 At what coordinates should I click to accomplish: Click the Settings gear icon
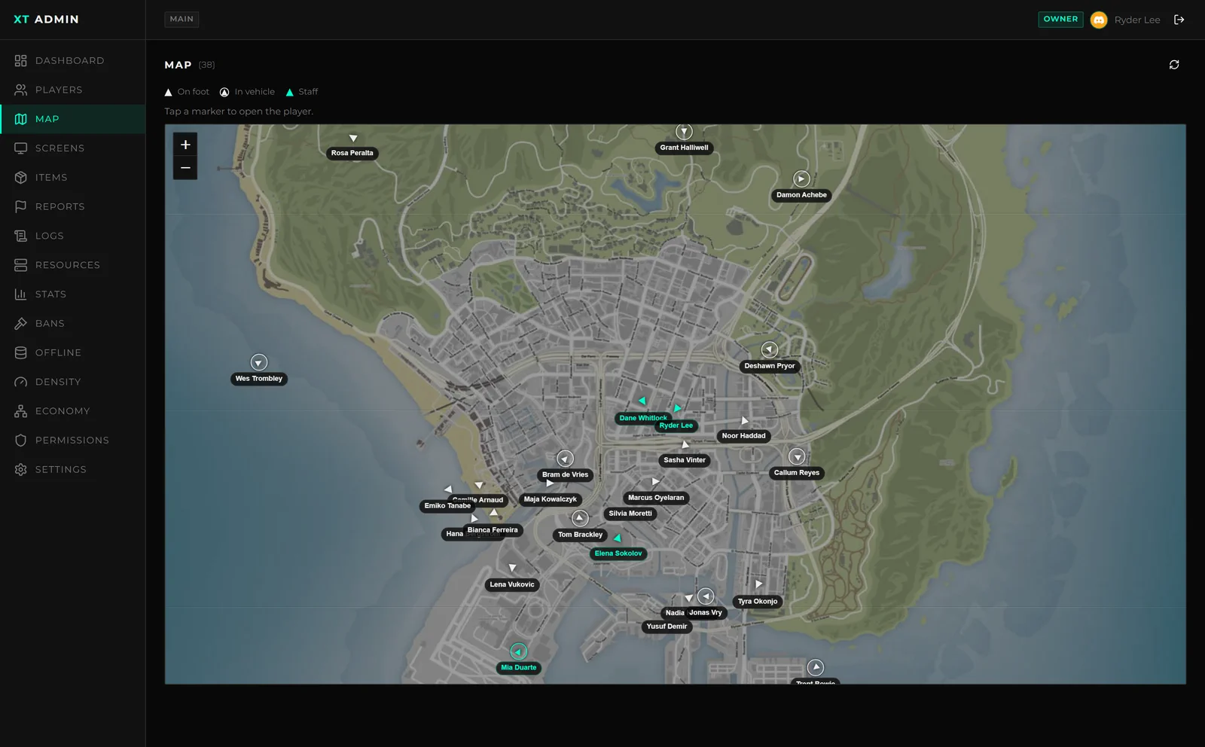click(20, 470)
